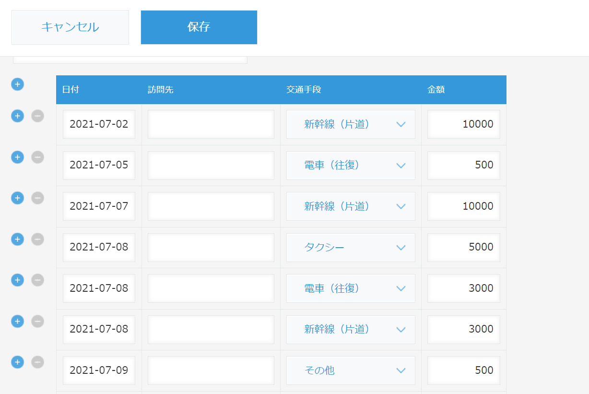Open the 電車（往復） dropdown in the 2021-07-05 row
Image resolution: width=589 pixels, height=394 pixels.
click(351, 166)
